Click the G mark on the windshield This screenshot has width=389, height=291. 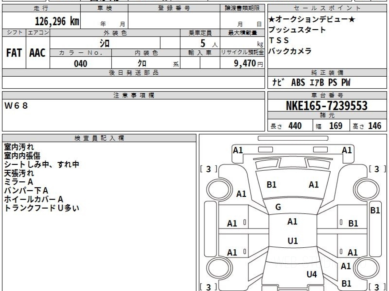(278, 207)
